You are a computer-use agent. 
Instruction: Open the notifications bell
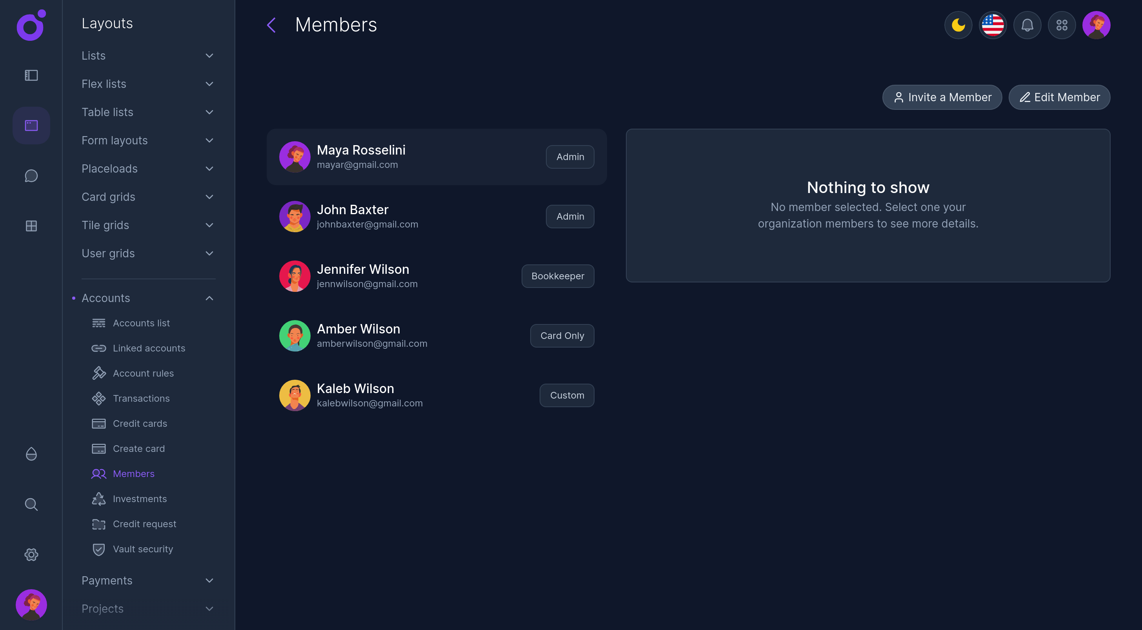pyautogui.click(x=1027, y=25)
